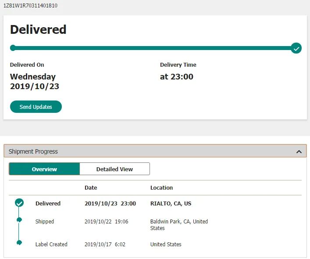Screen dimensions: 310x259
Task: Switch to the Detailed View tab
Action: [x=114, y=169]
